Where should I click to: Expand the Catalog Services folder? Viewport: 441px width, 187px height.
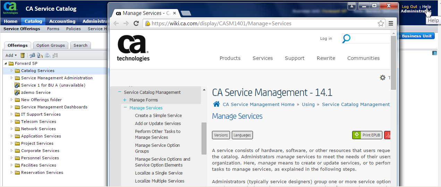point(11,71)
